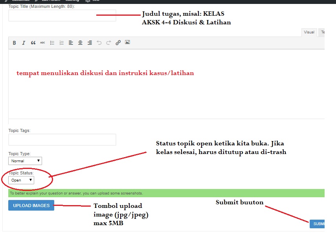Click into the Topic Title field
The image size is (336, 233).
coord(62,16)
